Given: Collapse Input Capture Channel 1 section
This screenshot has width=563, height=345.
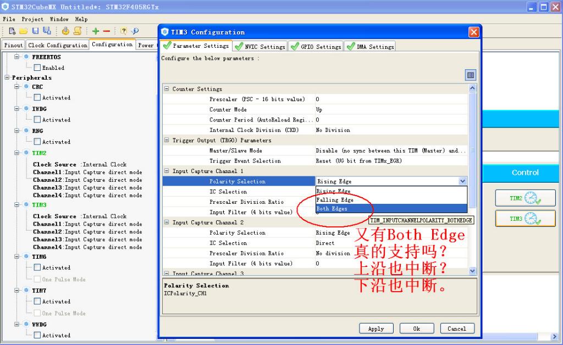Looking at the screenshot, I should point(167,171).
